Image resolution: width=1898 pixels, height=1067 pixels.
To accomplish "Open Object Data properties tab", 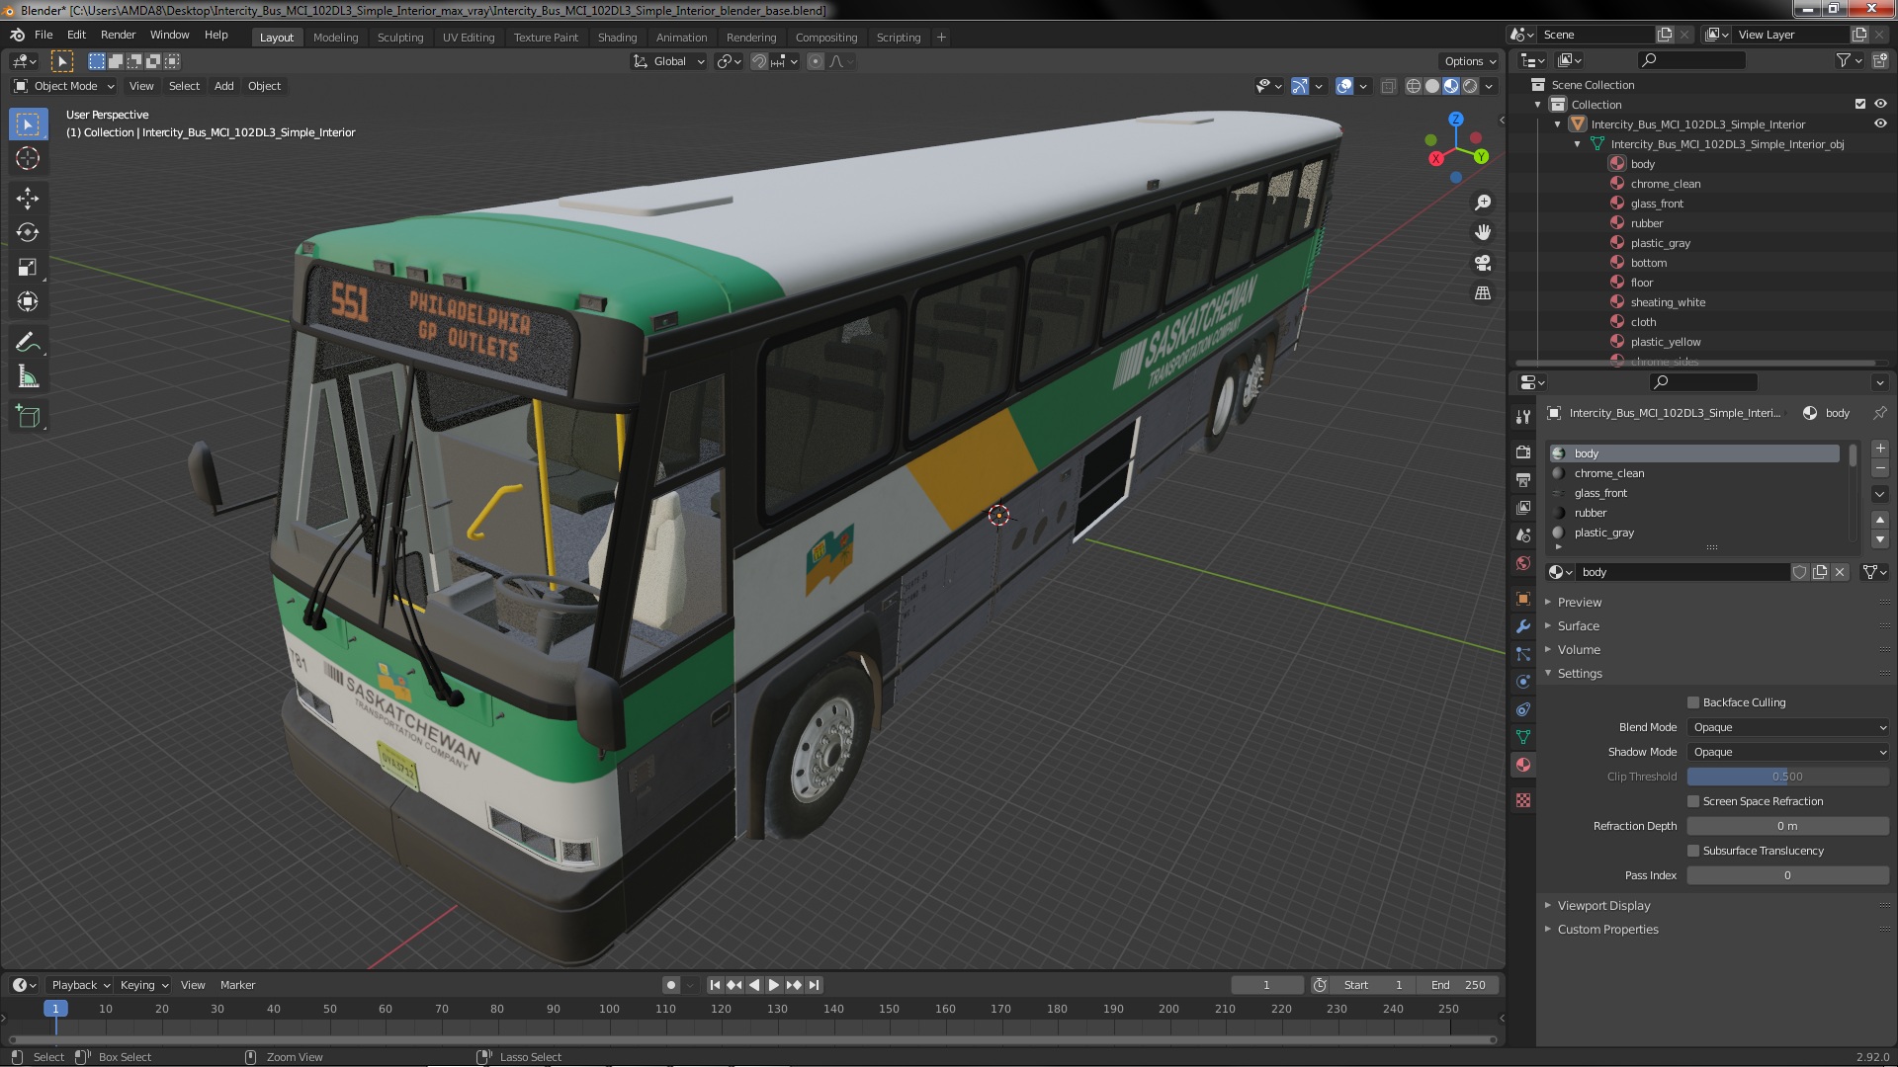I will (1523, 737).
